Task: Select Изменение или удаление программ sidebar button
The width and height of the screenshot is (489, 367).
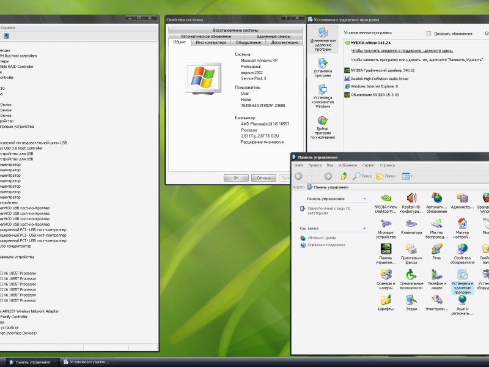Action: pos(323,40)
